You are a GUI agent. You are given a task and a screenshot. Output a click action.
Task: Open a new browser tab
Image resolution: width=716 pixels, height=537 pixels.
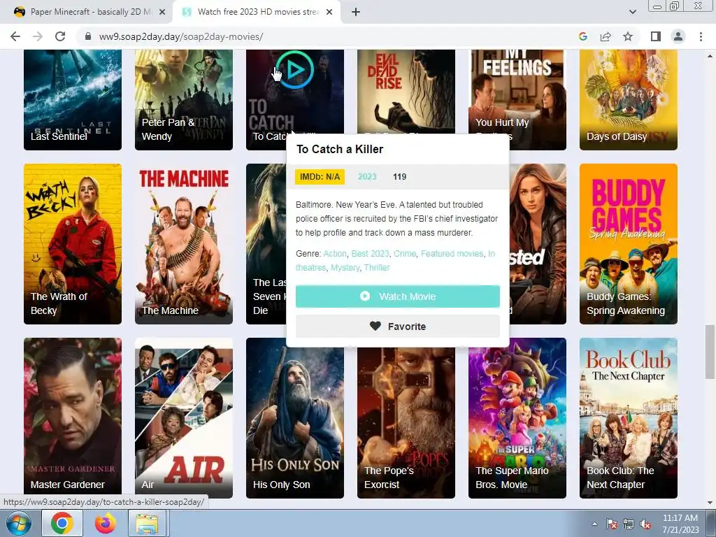356,13
